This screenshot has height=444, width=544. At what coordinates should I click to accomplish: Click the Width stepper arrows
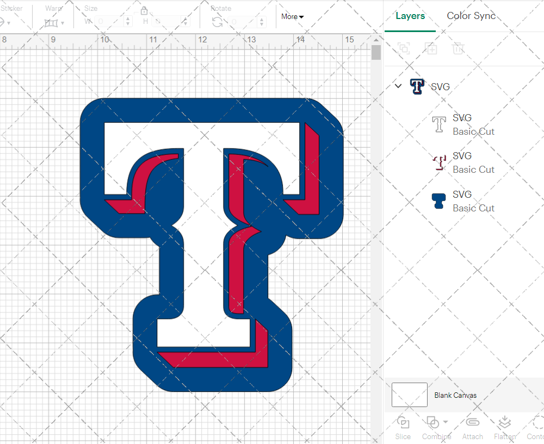click(x=128, y=22)
